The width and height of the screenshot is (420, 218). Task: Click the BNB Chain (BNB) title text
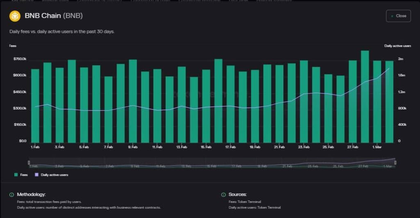point(54,16)
